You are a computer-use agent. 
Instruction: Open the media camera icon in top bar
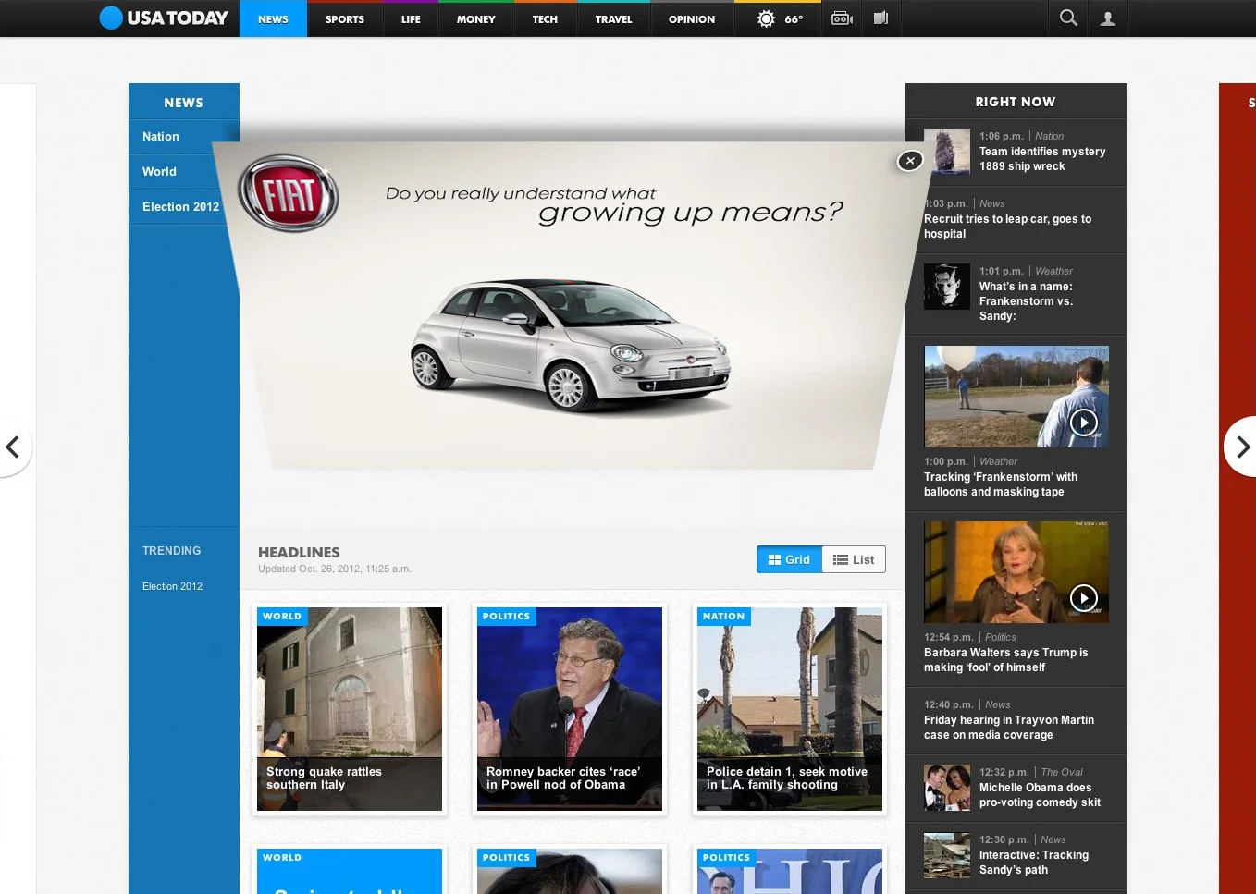tap(842, 18)
